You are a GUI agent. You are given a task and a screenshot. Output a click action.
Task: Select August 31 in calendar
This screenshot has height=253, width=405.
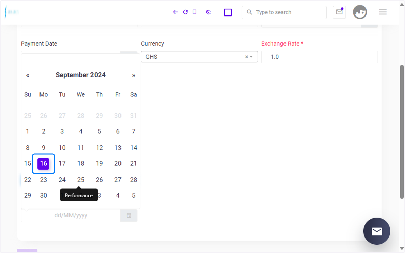(134, 116)
